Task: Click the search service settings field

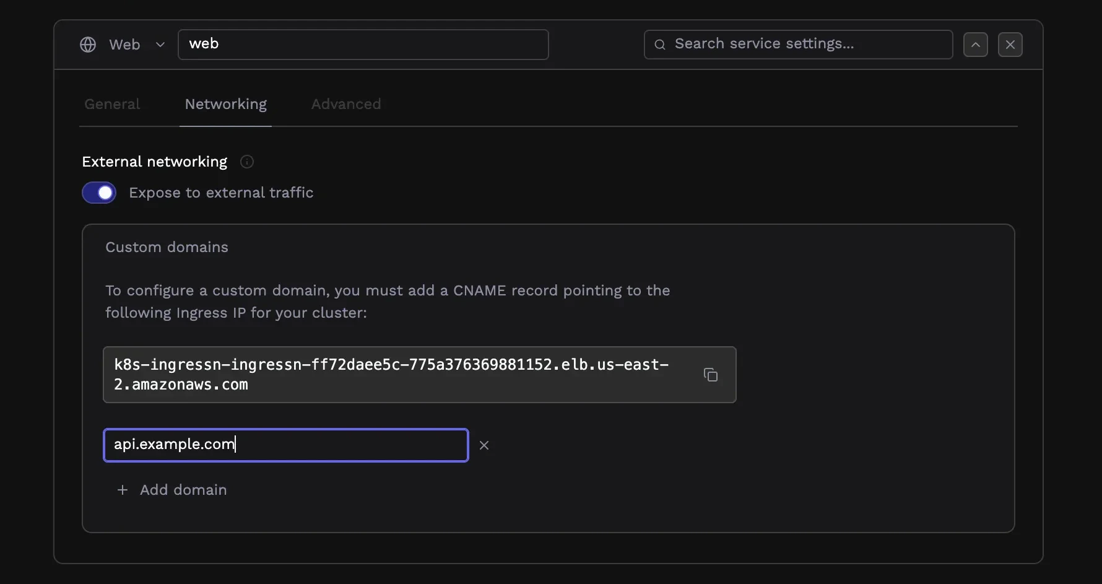Action: tap(797, 44)
